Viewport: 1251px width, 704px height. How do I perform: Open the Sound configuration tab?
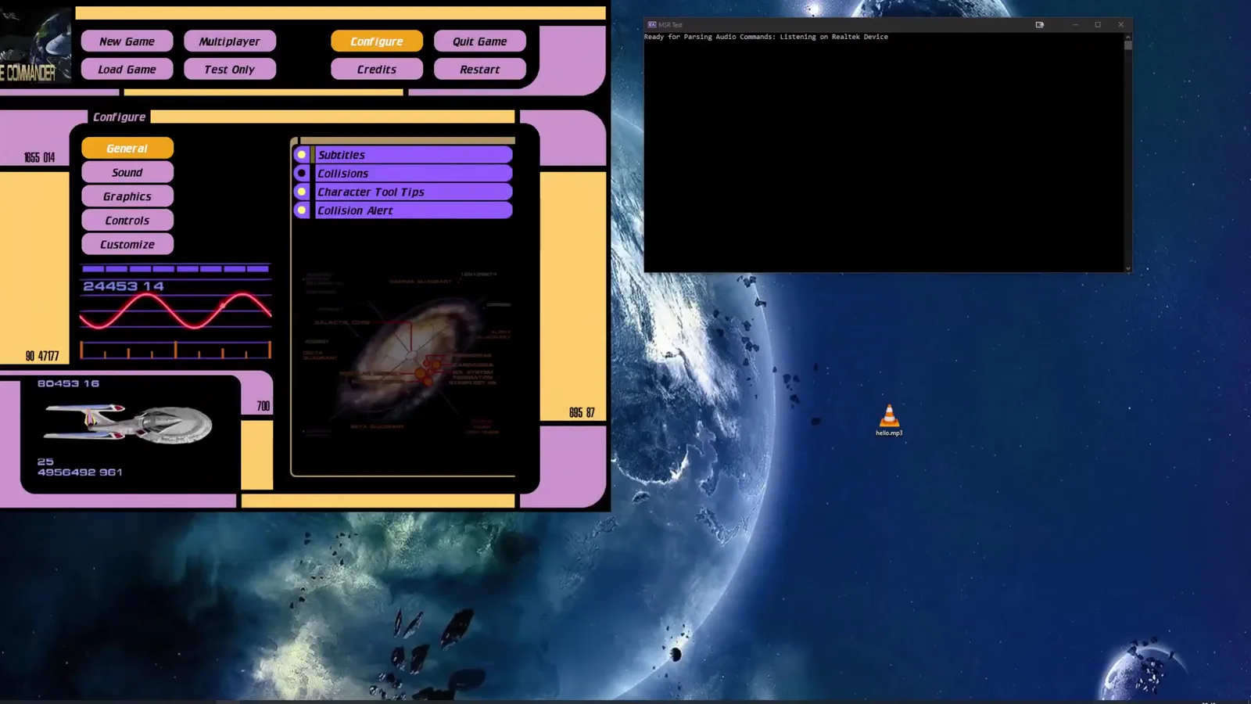tap(127, 172)
